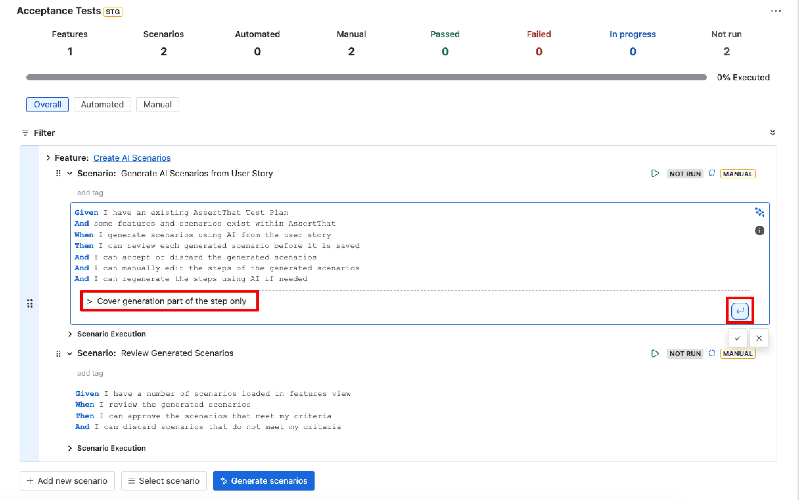
Task: Submit the AI prompt with enter arrow icon
Action: (740, 311)
